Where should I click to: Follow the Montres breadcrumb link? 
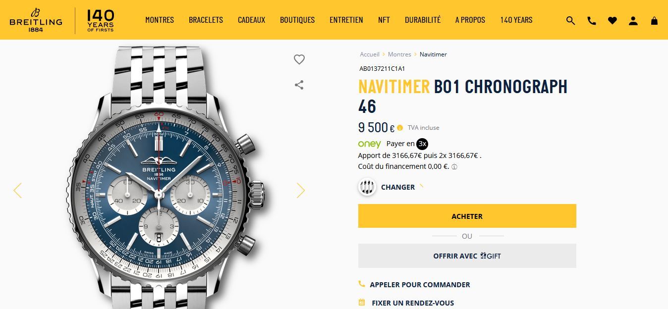coord(399,54)
